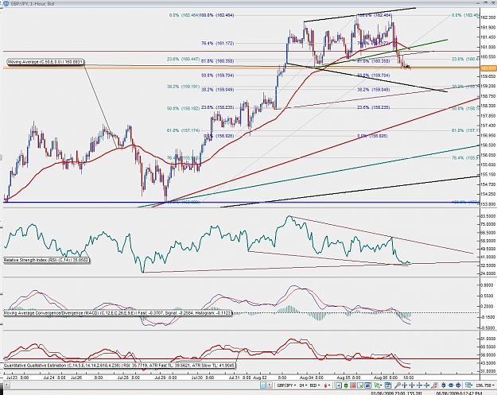Open the red candlestick chart-type selector
Screen dimensions: 497x395
tap(327, 385)
